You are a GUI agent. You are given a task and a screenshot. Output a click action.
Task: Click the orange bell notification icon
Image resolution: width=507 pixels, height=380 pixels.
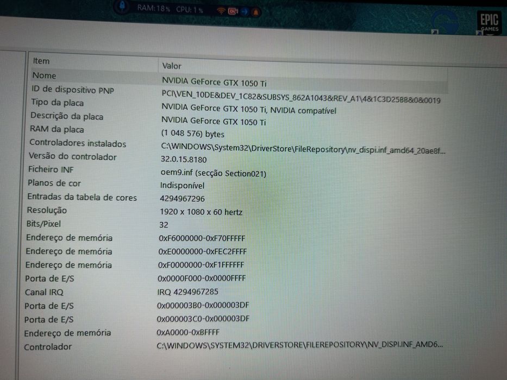pos(255,12)
